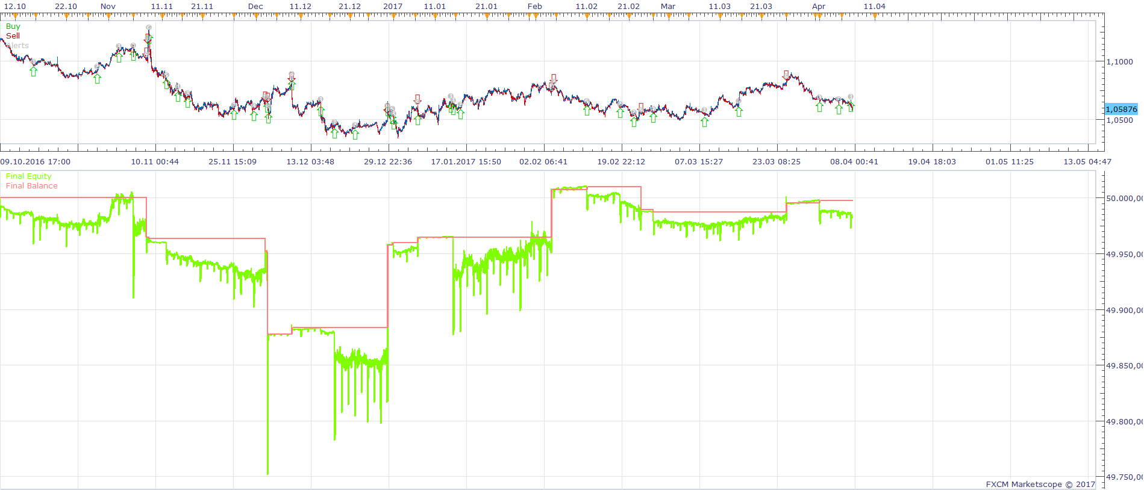The height and width of the screenshot is (490, 1144).
Task: Click the 19.04 18:03 timestamp
Action: (932, 161)
